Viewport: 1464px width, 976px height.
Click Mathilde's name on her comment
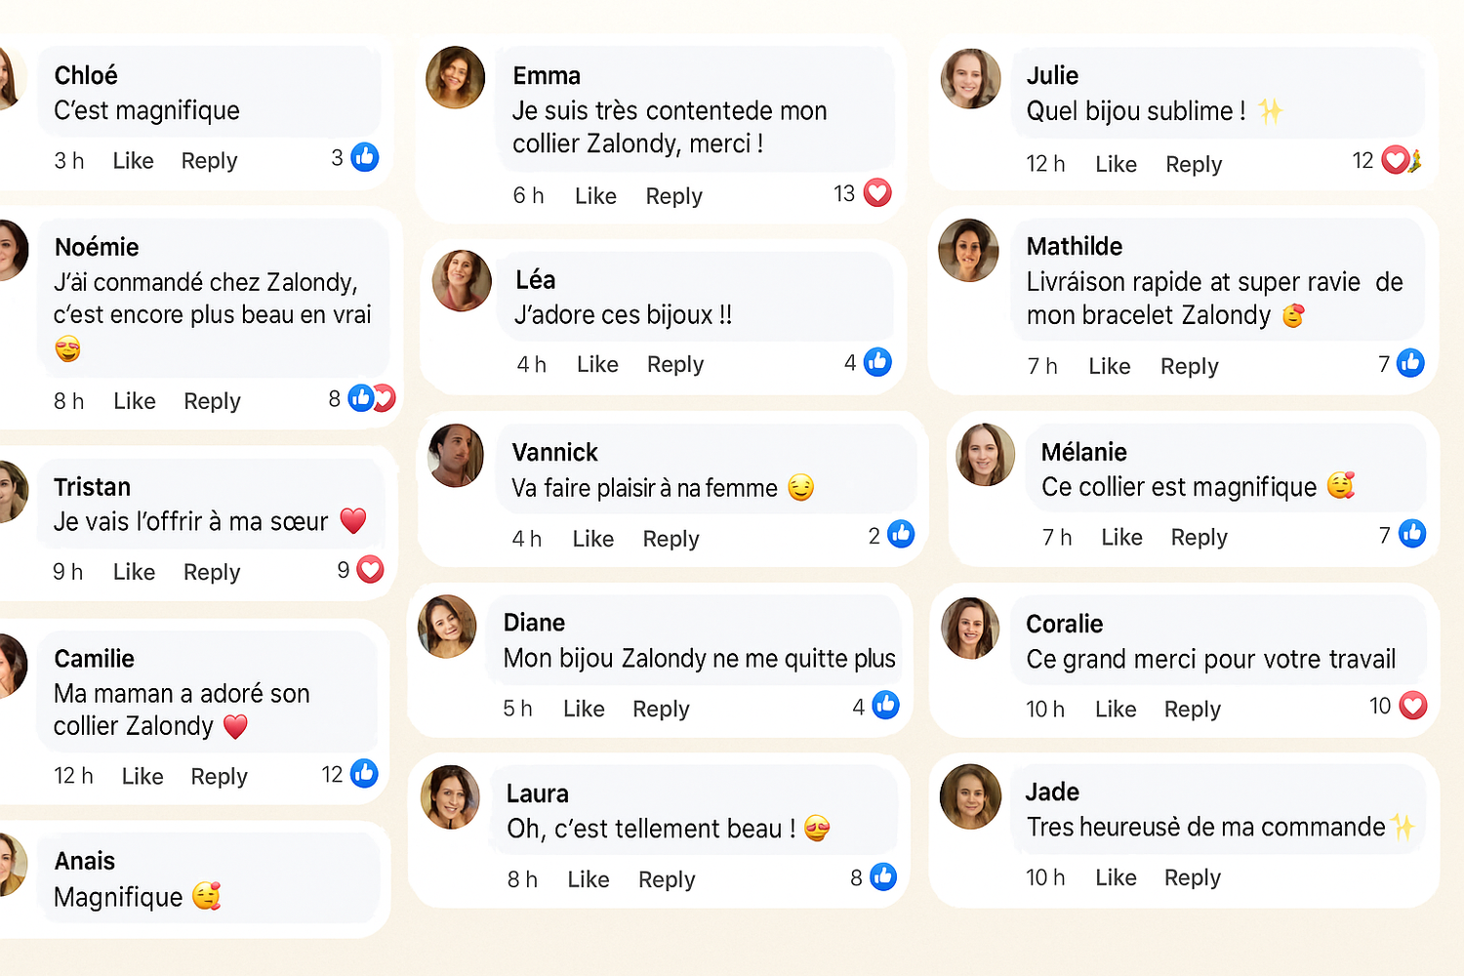click(x=1074, y=247)
